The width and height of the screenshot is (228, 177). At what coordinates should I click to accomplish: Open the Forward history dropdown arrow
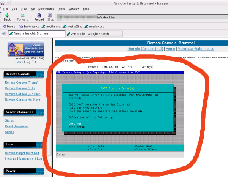coord(32,17)
